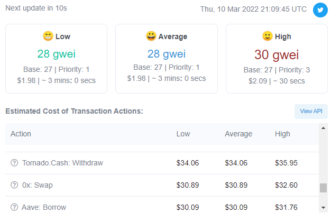331x222 pixels.
Task: Click the High column header
Action: tap(282, 134)
